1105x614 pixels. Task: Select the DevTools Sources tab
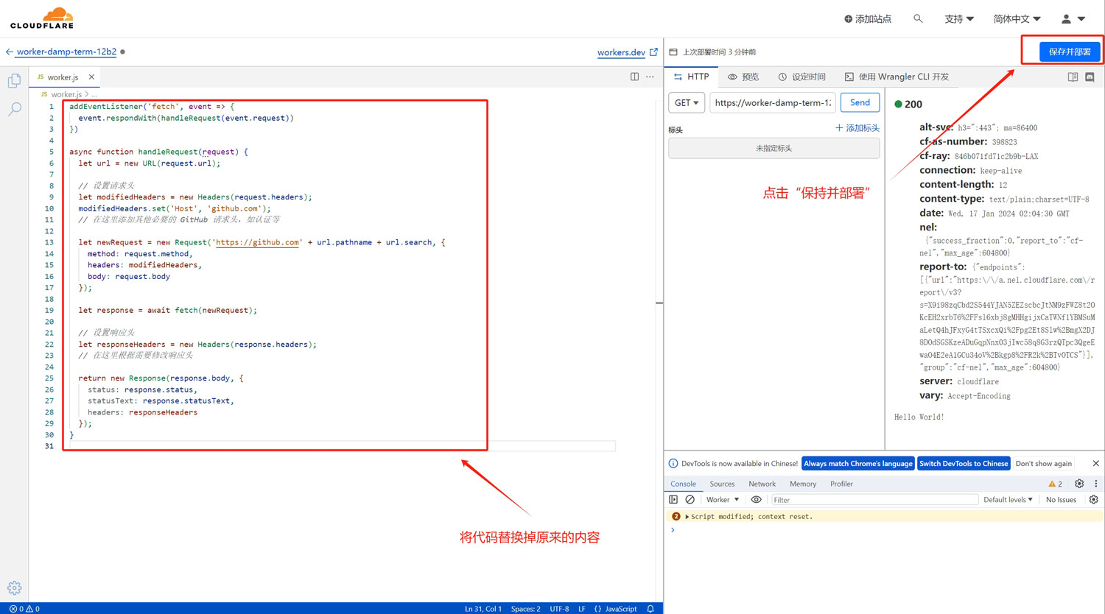[722, 484]
